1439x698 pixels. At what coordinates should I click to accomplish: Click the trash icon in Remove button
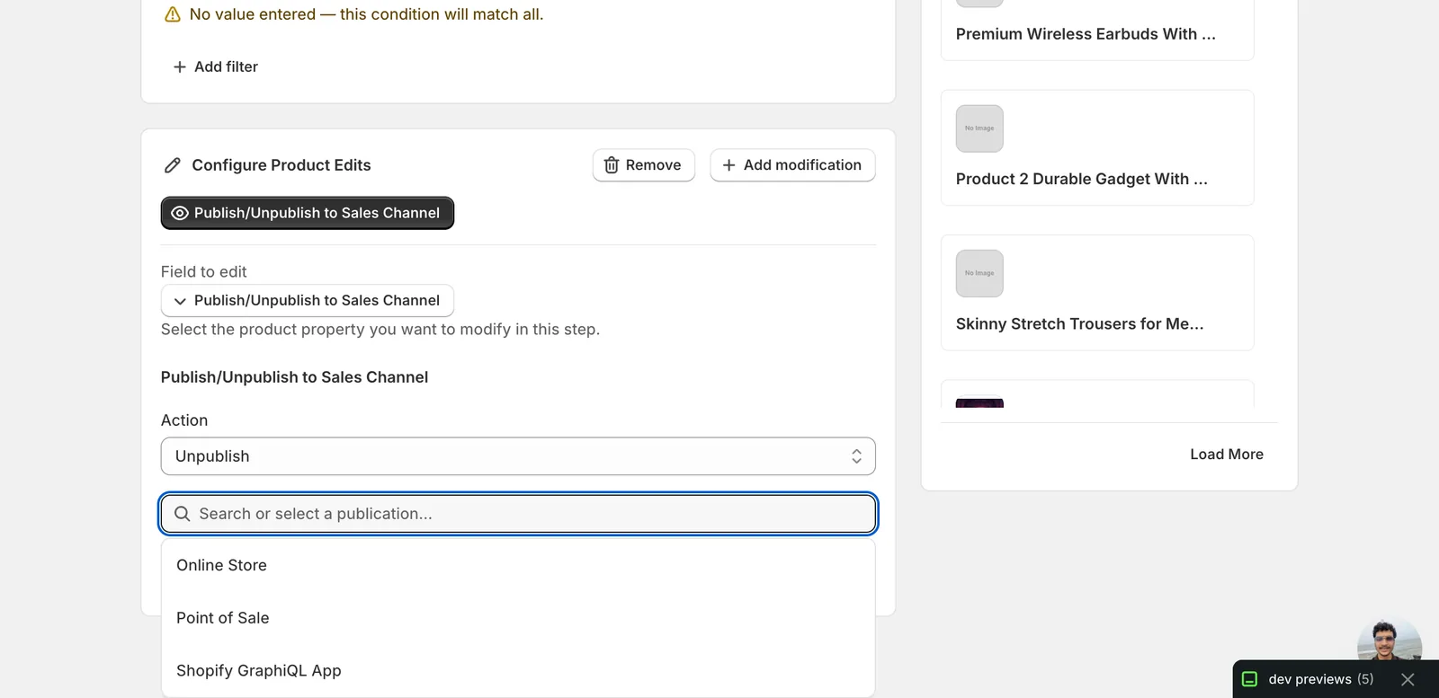pos(612,165)
